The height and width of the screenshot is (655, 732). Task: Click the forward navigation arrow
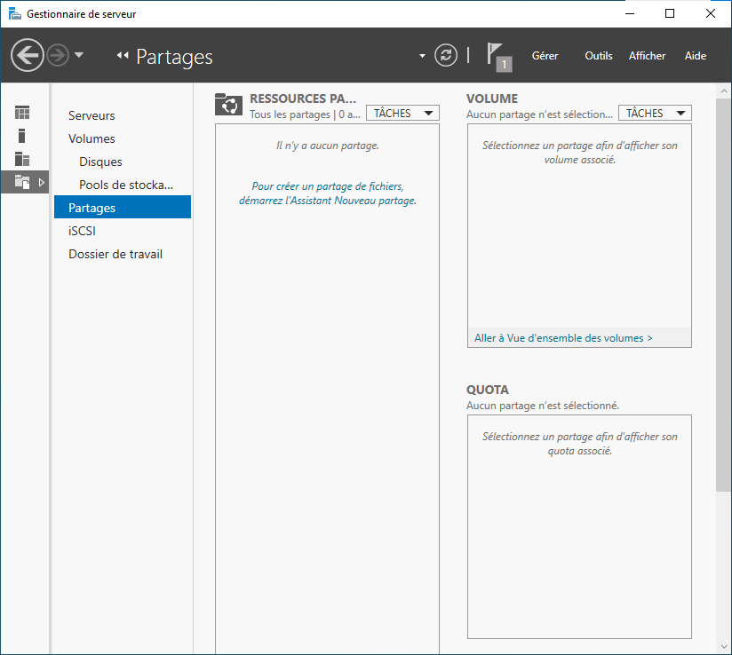(58, 56)
